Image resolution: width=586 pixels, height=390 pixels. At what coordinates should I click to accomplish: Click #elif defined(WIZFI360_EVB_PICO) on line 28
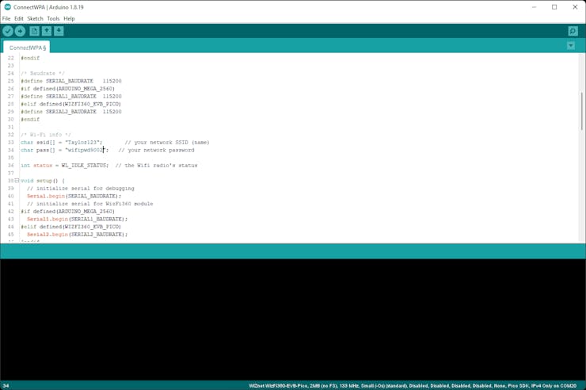pyautogui.click(x=70, y=104)
